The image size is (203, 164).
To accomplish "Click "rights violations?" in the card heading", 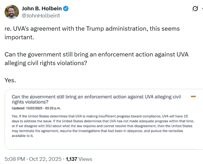I will coord(30,102).
